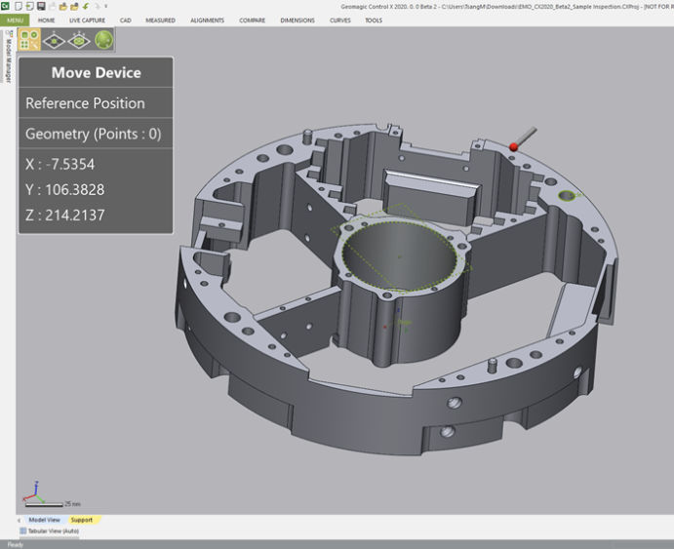Click the save icon in quick access toolbar

tap(41, 6)
